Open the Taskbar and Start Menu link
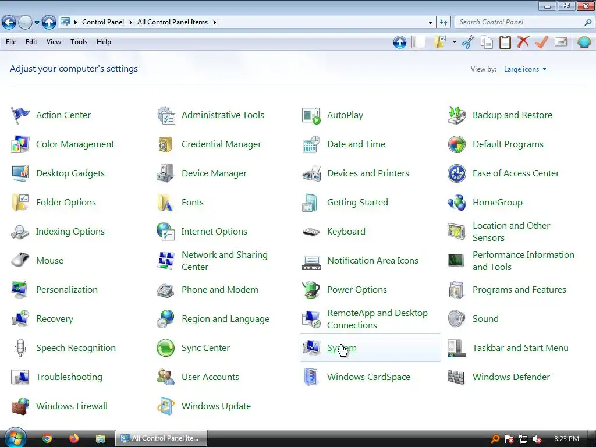This screenshot has width=596, height=447. 520,348
